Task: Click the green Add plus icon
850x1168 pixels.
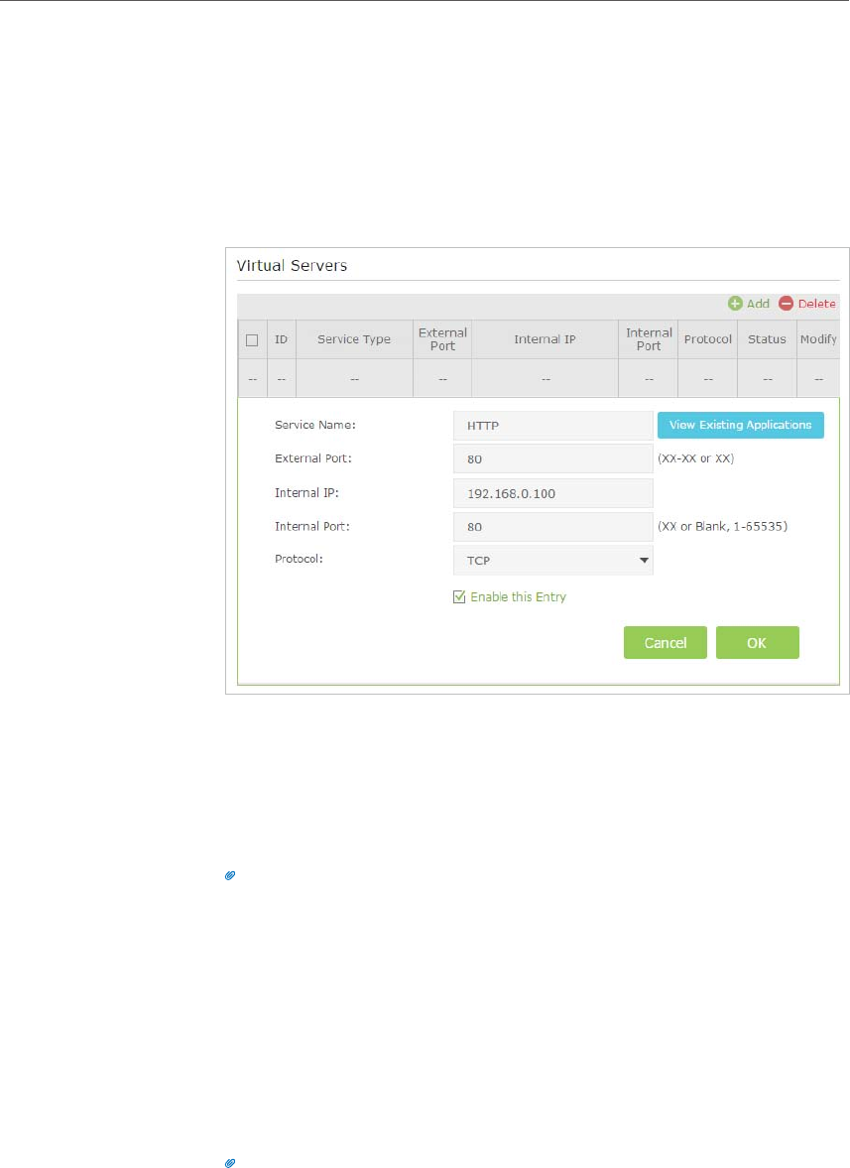Action: 735,304
